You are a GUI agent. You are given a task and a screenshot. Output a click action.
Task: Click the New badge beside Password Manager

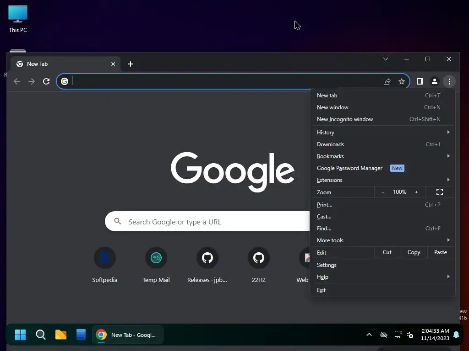pyautogui.click(x=397, y=168)
